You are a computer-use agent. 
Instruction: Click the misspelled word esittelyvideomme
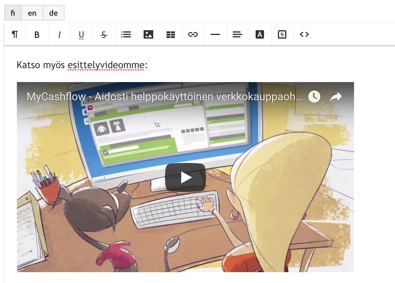(106, 65)
